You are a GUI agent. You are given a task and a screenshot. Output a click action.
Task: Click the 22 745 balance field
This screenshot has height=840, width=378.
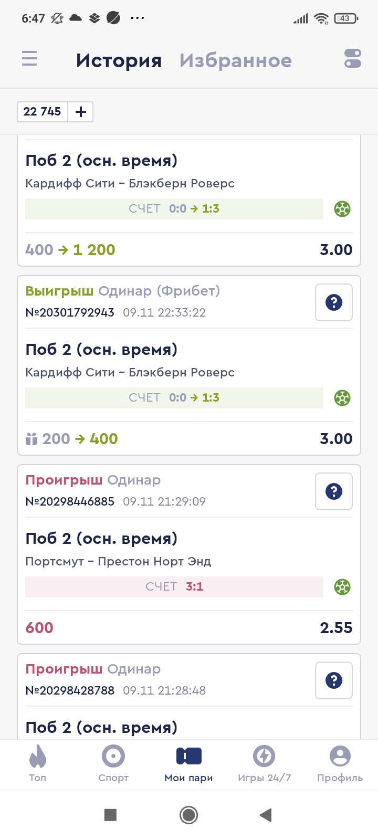[43, 112]
